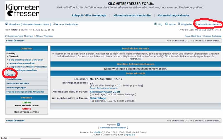Open the Mitglieder list link

point(186,24)
